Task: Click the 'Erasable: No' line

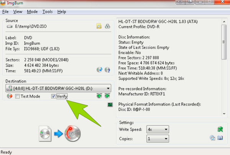Action: coord(130,53)
